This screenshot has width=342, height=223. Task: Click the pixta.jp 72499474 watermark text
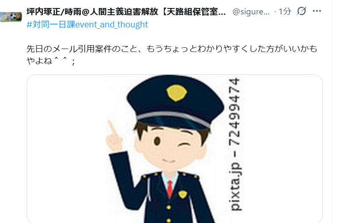(235, 144)
